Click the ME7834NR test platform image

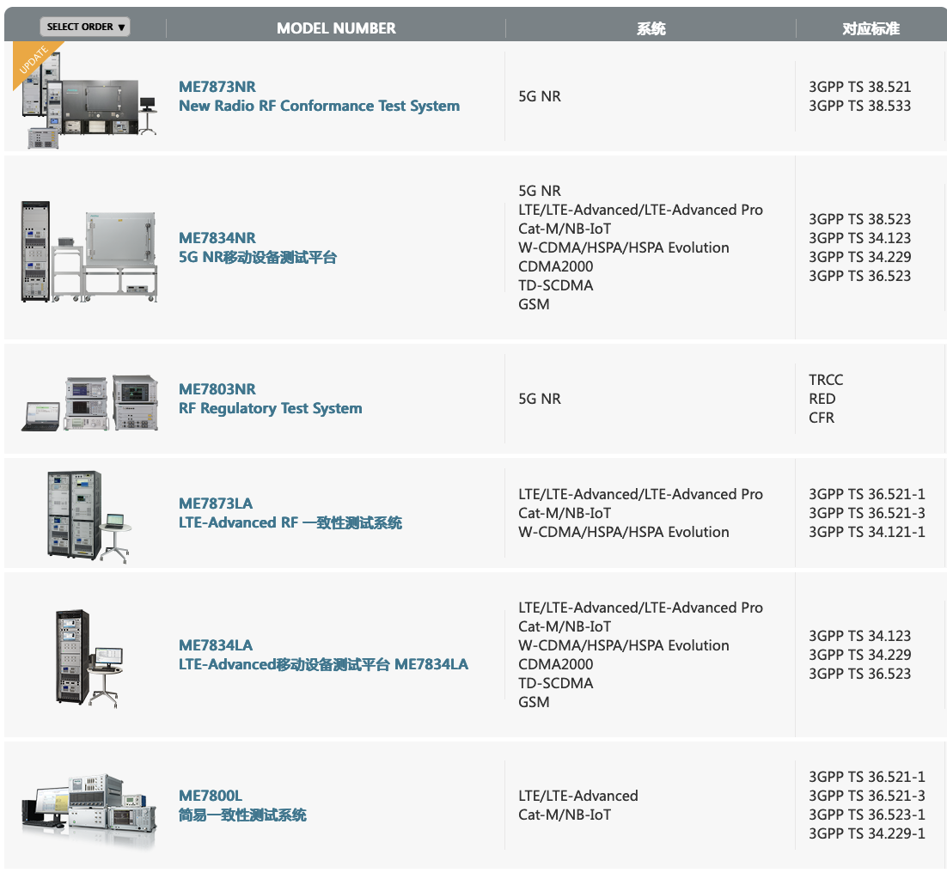89,252
